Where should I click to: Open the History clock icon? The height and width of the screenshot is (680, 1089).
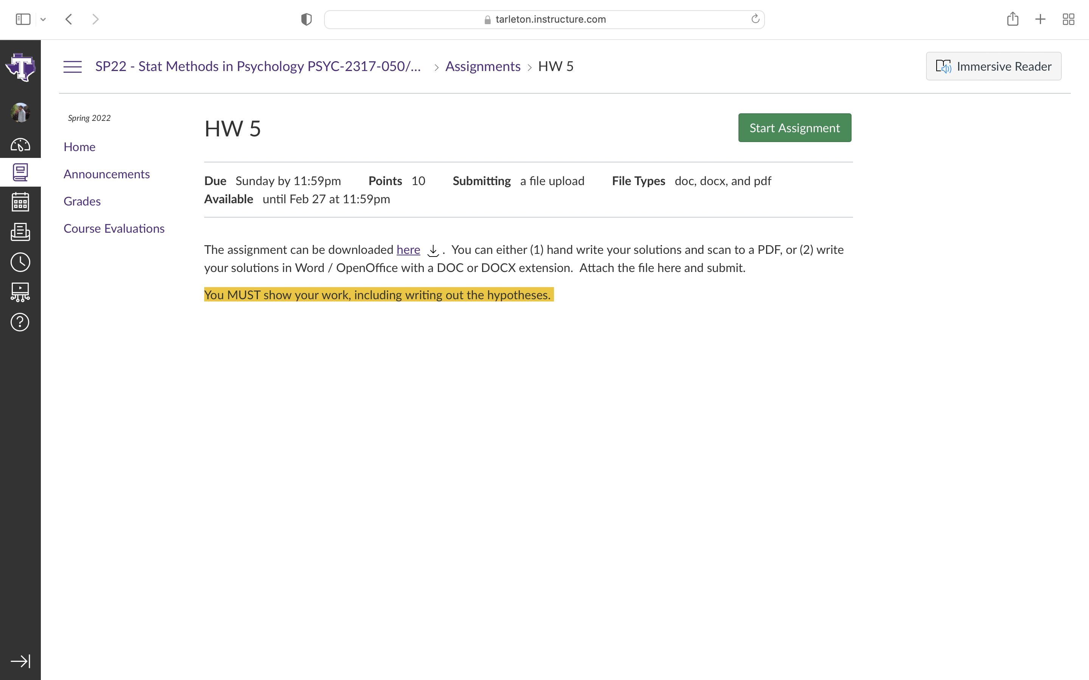point(20,262)
